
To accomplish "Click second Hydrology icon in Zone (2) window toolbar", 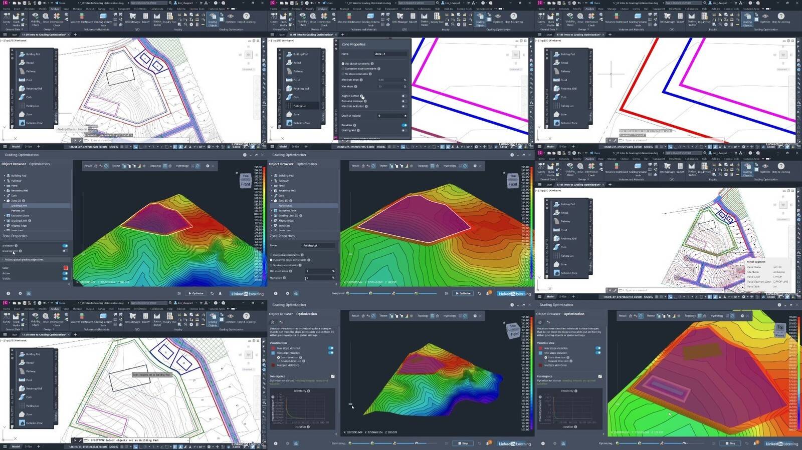I will pos(197,166).
